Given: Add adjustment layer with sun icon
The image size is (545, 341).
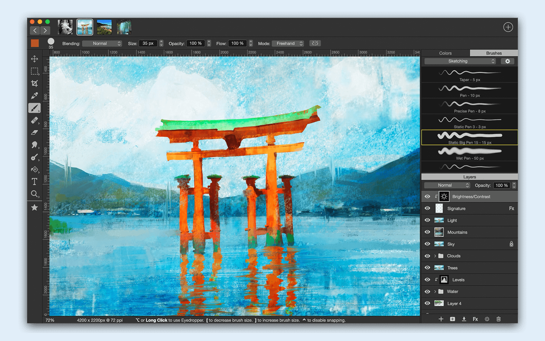Looking at the screenshot, I should point(487,319).
